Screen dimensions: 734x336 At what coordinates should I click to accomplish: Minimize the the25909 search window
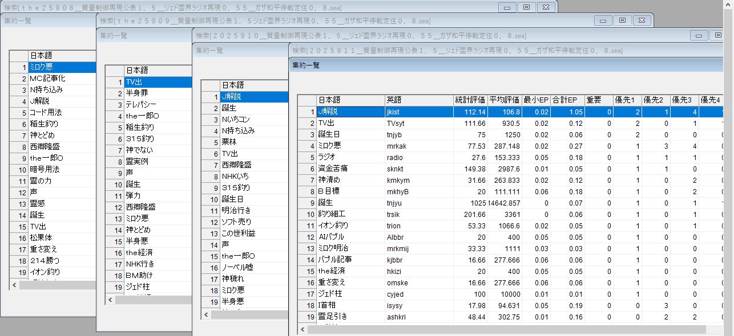[x=603, y=21]
